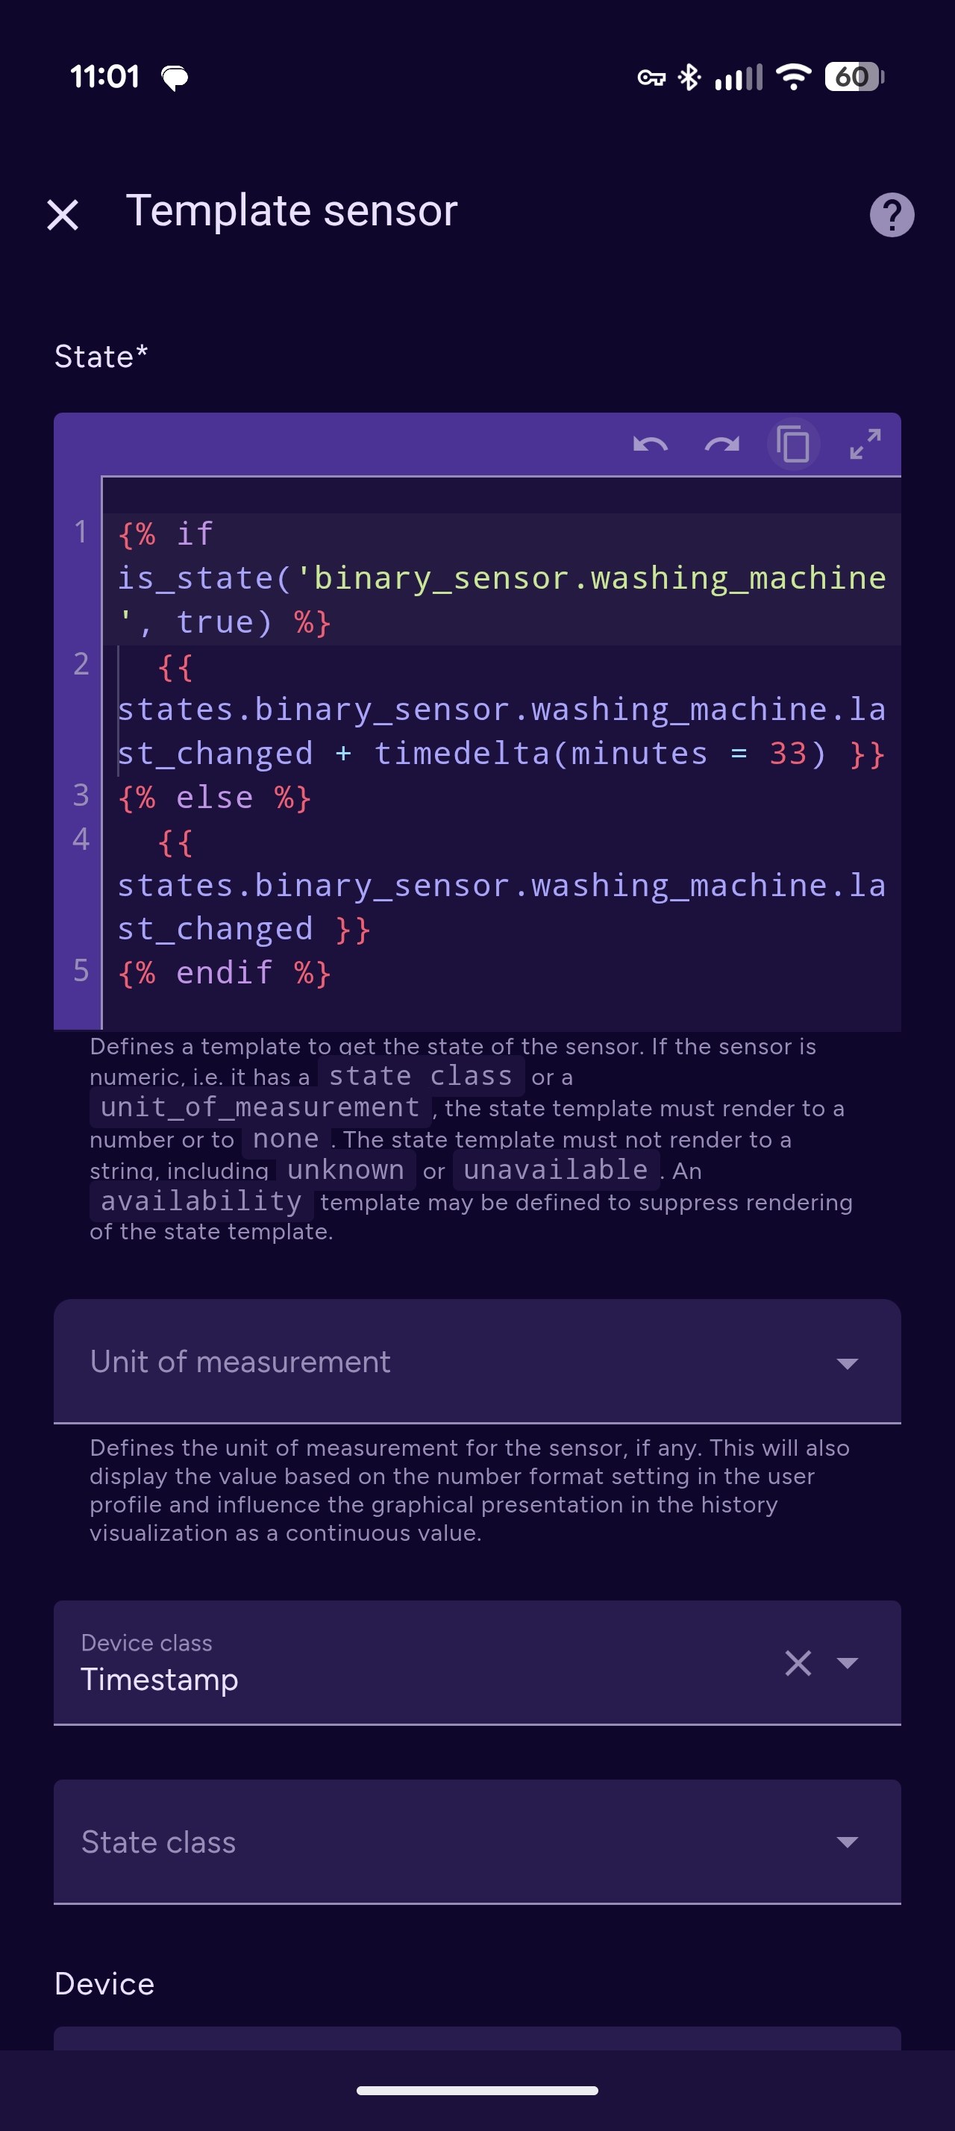Select line number 1 in gutter
This screenshot has width=955, height=2131.
pos(80,532)
